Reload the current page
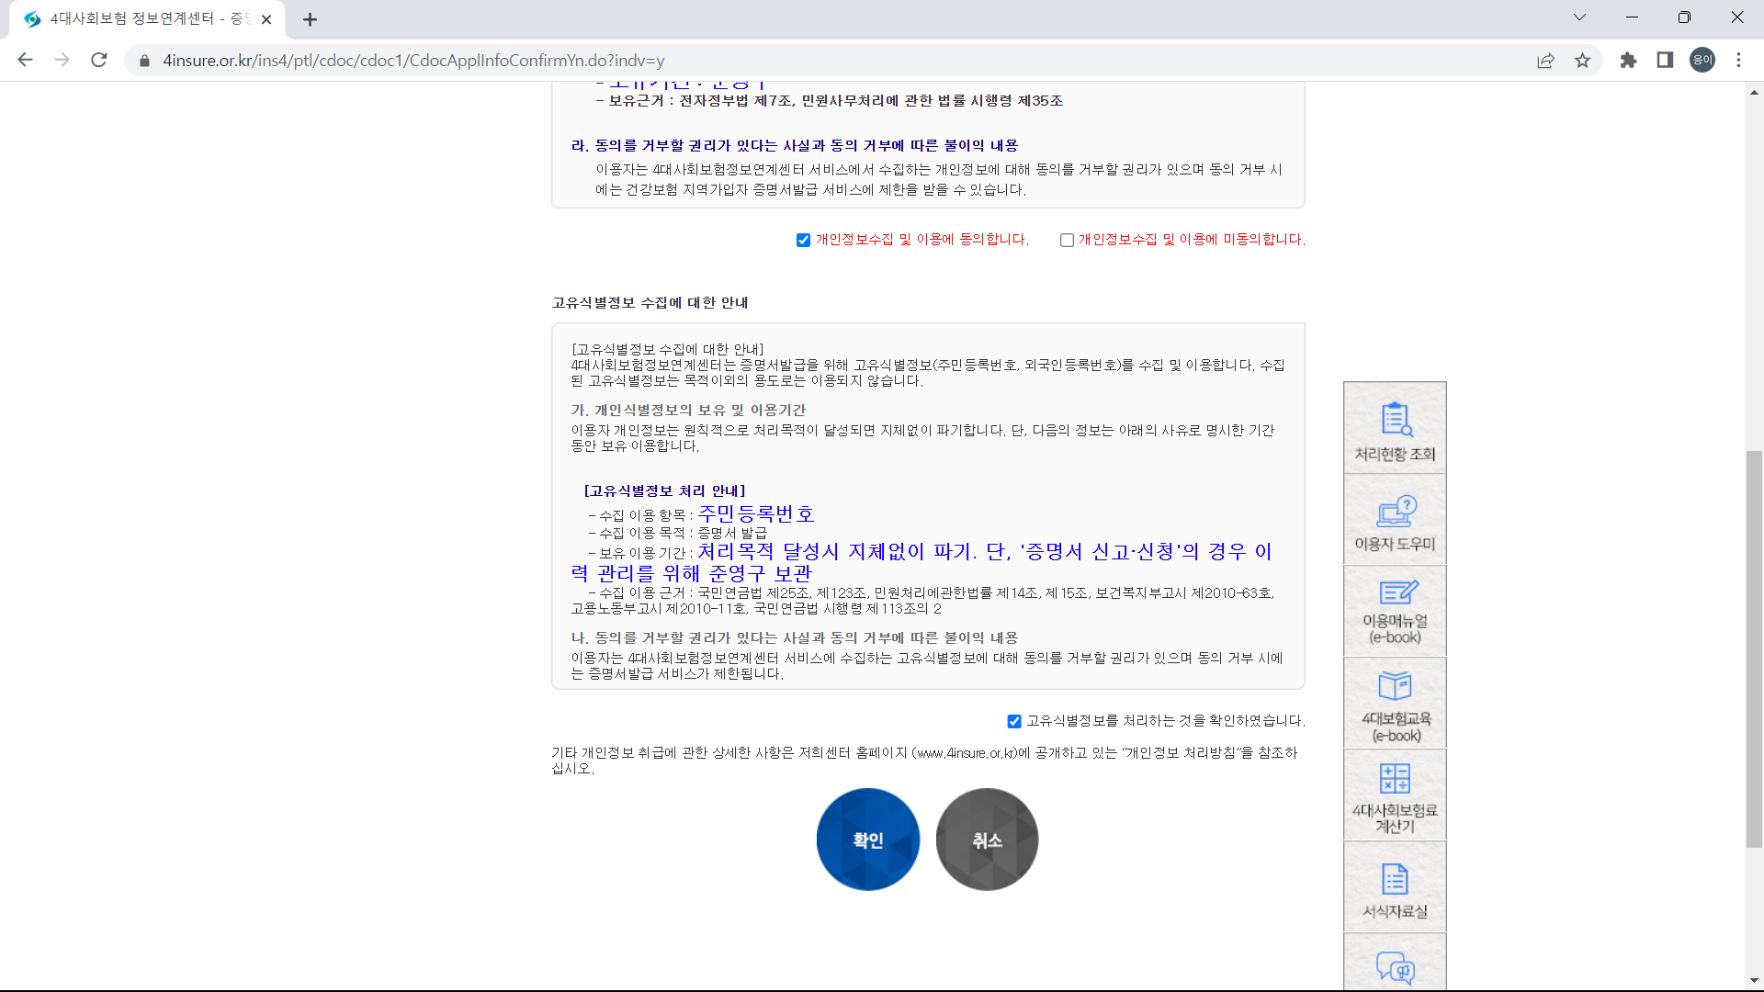Screen dimensions: 1764x992 [x=99, y=60]
